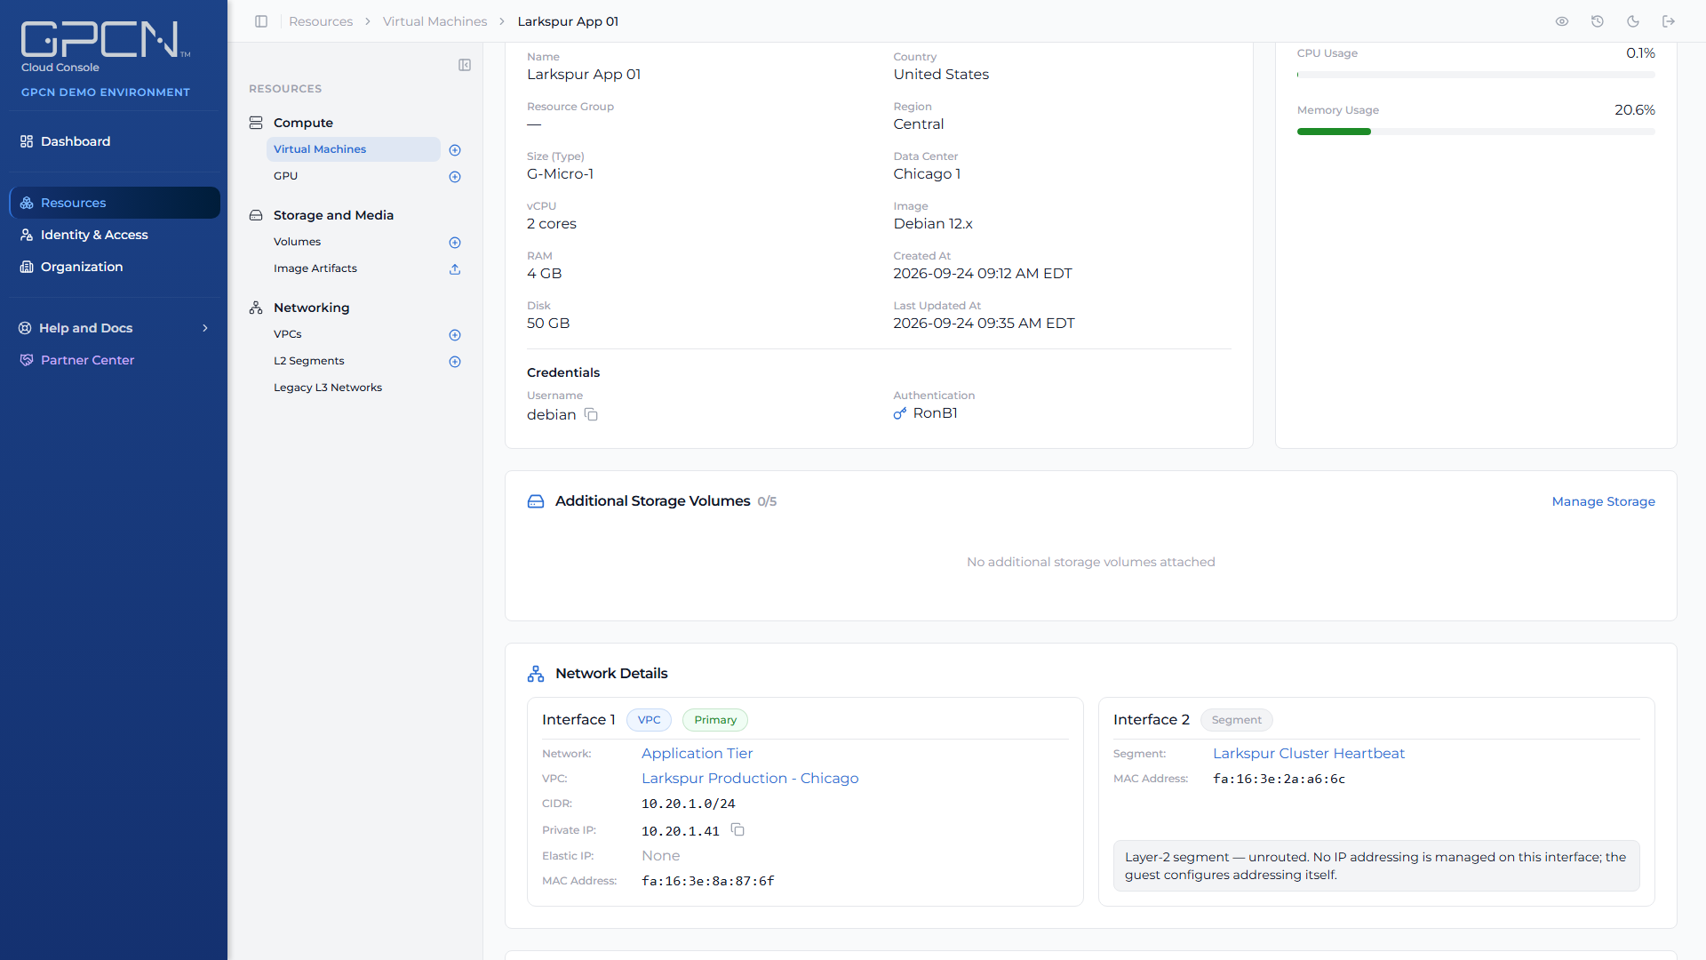This screenshot has height=960, width=1706.
Task: Add an L2 Segment plus icon
Action: tap(455, 362)
